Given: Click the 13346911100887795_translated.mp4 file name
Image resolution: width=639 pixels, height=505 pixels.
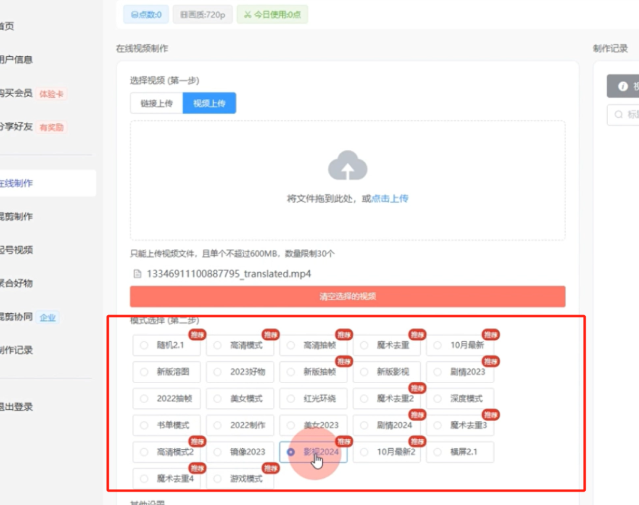Looking at the screenshot, I should tap(228, 274).
